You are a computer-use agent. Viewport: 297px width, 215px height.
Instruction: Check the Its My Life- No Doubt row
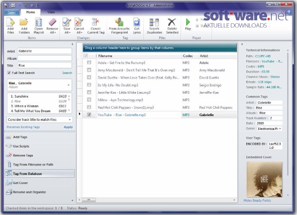pos(89,85)
